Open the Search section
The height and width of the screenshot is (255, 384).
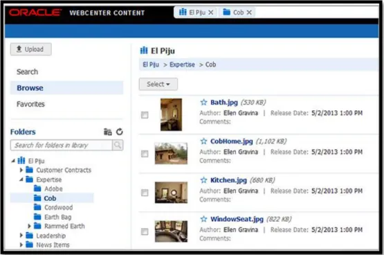click(27, 72)
